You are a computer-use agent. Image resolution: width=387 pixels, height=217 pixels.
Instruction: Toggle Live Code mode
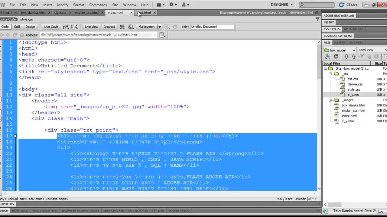(x=51, y=27)
